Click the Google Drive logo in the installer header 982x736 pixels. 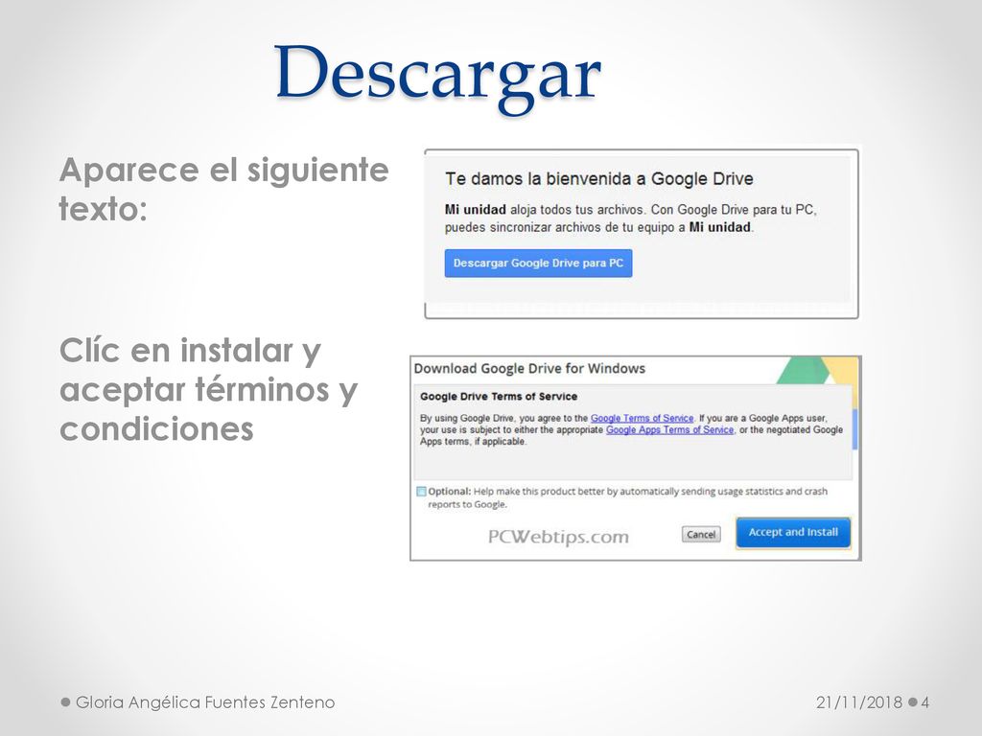click(817, 371)
